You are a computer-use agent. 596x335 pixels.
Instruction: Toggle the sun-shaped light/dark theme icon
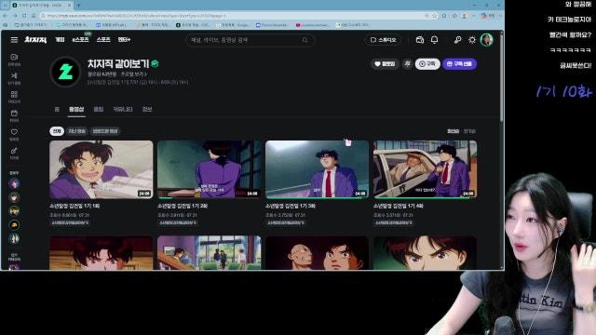pos(472,40)
